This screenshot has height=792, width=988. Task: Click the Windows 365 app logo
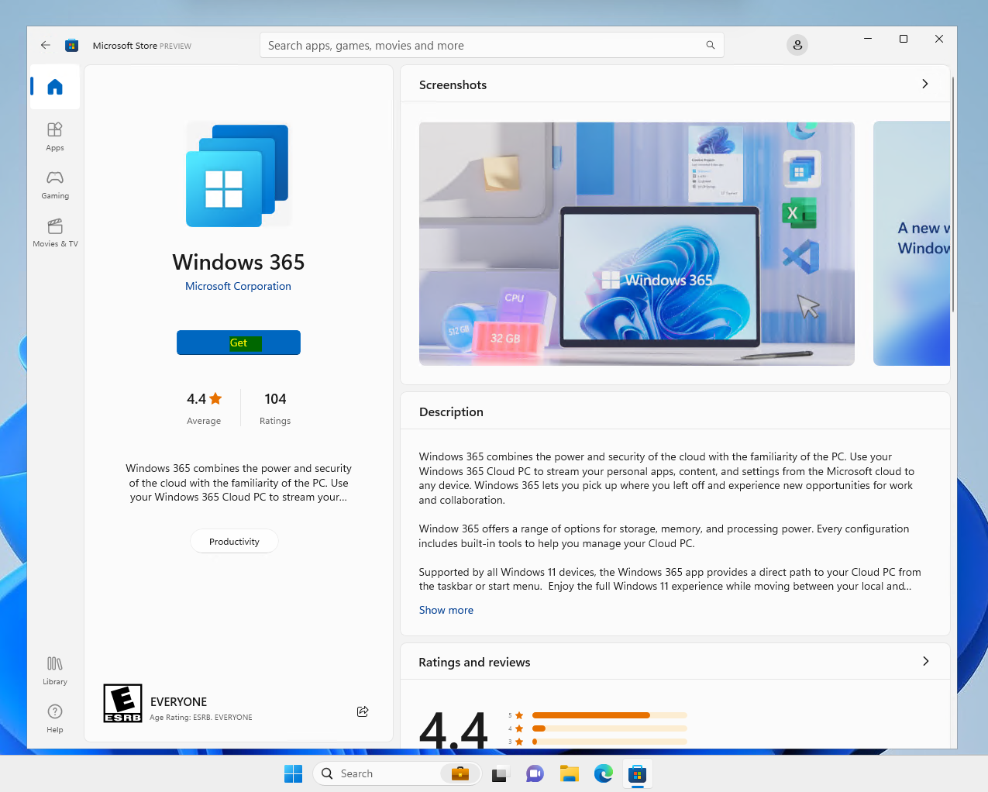[x=239, y=175]
